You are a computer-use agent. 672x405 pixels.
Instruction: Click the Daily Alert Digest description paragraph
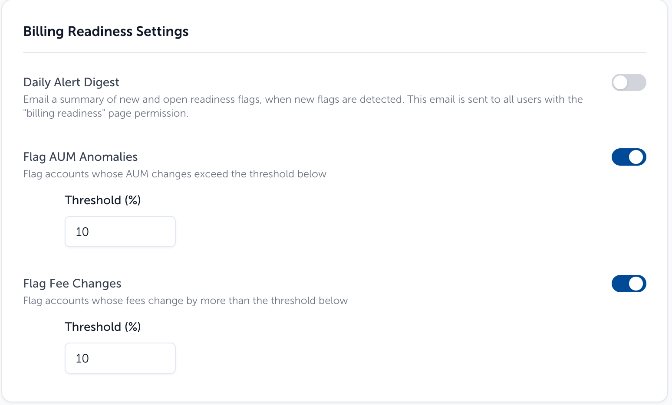click(x=303, y=106)
